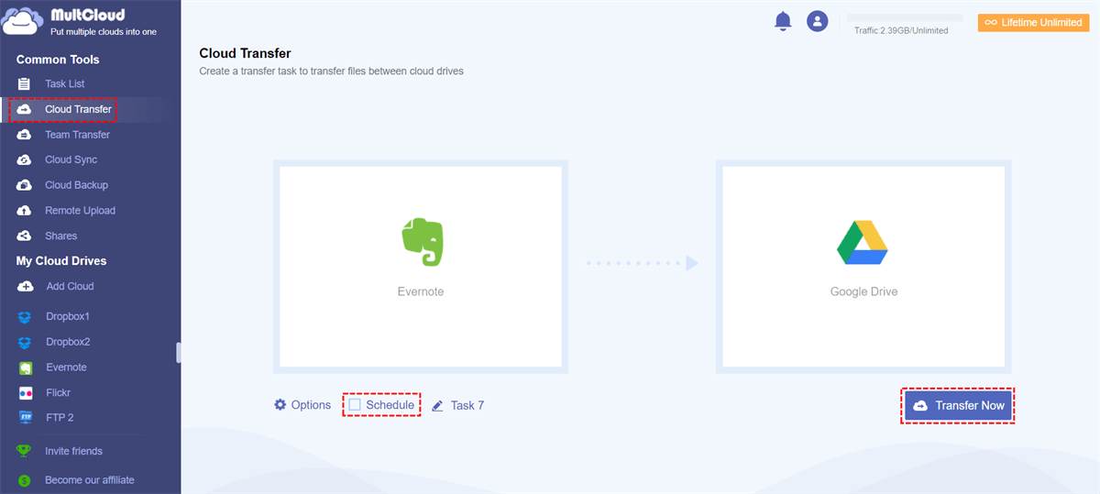Click the Lifetime Unlimited badge

pos(1033,22)
